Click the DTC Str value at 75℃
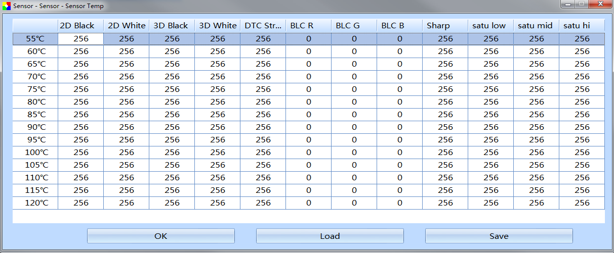This screenshot has width=614, height=253. 263,89
